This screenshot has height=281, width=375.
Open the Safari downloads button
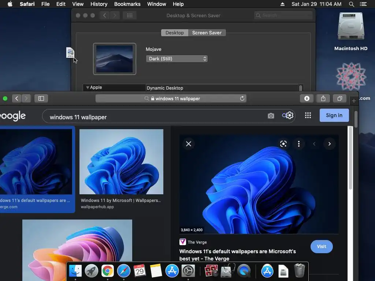pyautogui.click(x=307, y=98)
